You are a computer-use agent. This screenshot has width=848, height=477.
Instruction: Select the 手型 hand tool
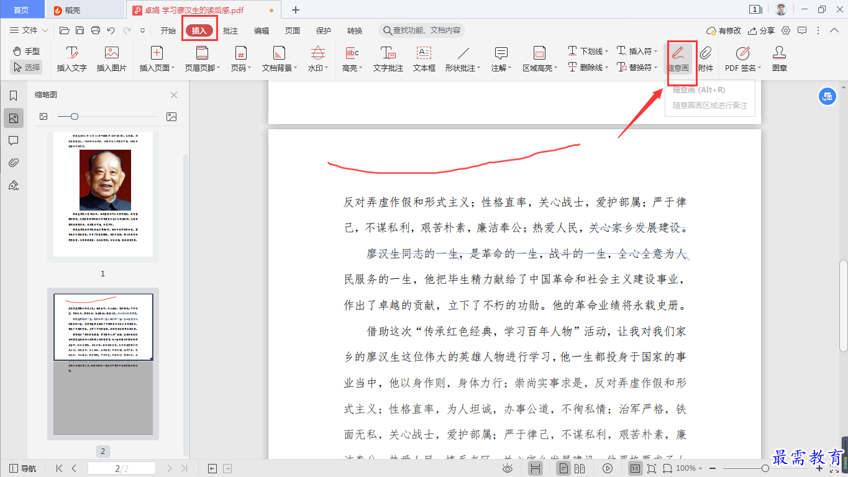pyautogui.click(x=26, y=52)
